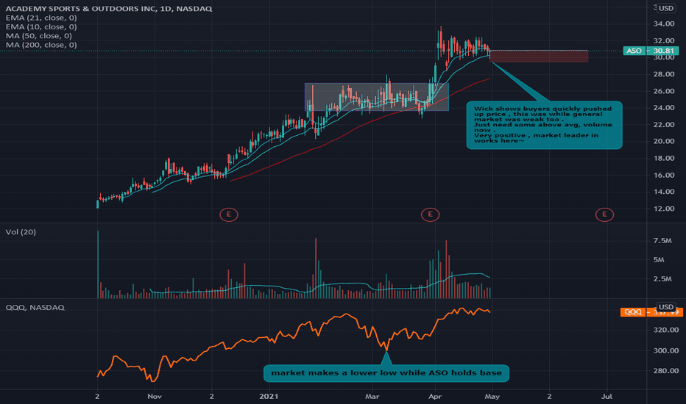This screenshot has width=686, height=404.
Task: Click the 2.5M volume scale label
Action: point(662,278)
